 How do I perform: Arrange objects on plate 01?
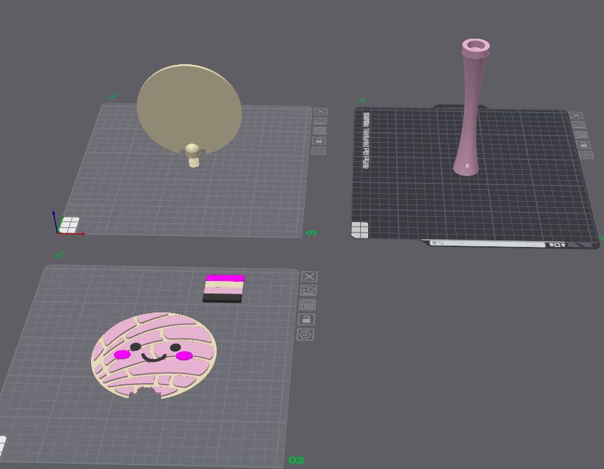tap(319, 131)
